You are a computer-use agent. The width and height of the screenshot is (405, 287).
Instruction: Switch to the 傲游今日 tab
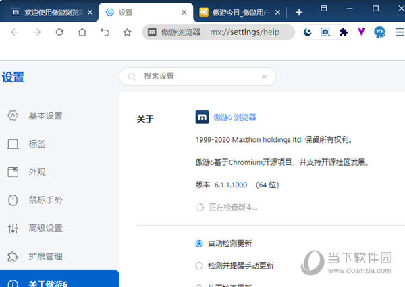tap(239, 12)
